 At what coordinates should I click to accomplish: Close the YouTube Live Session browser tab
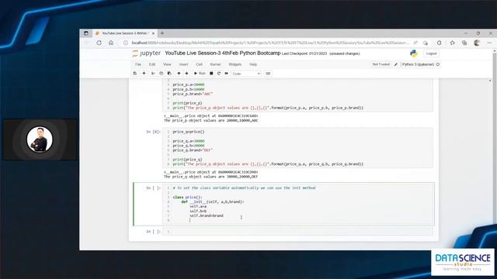pos(153,33)
